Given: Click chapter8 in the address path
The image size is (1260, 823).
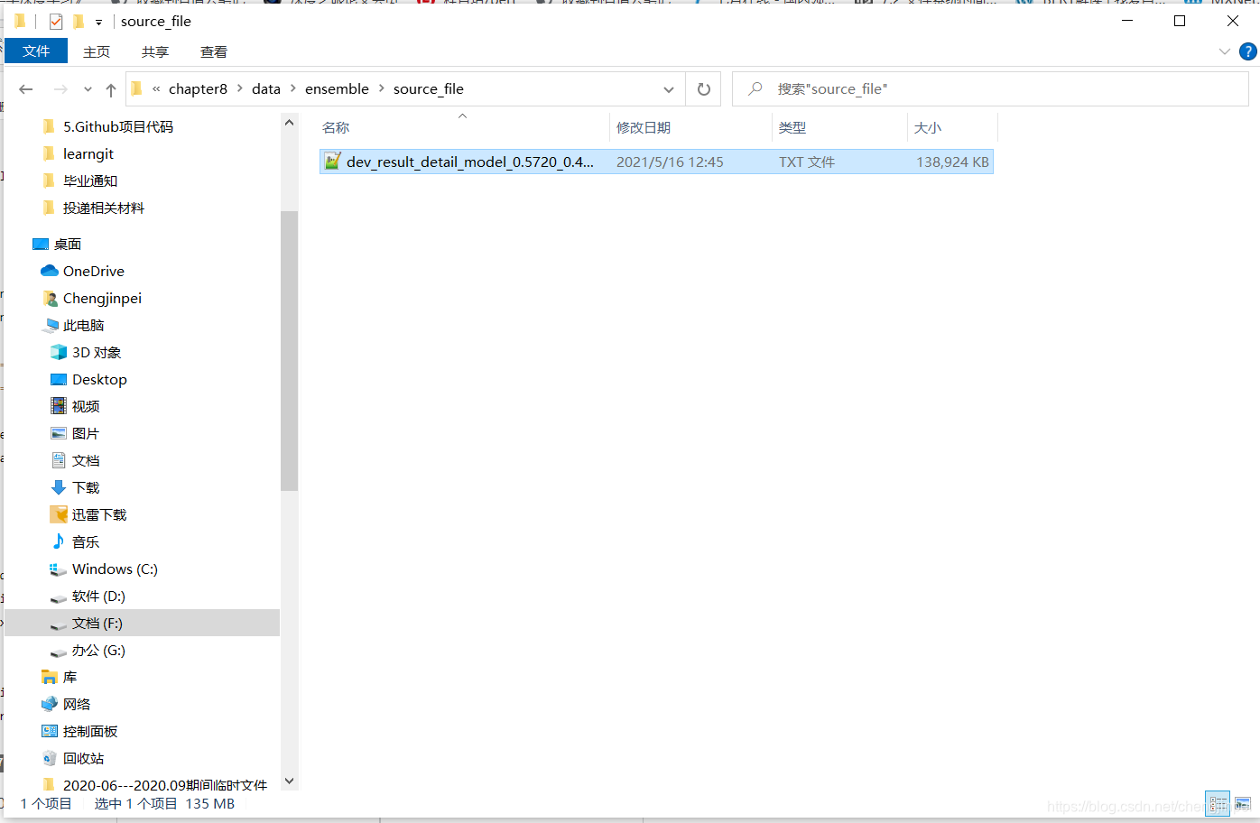Looking at the screenshot, I should point(198,88).
